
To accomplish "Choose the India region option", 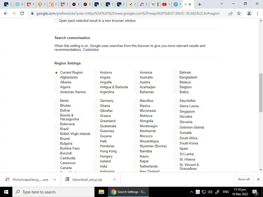I will 96,166.
